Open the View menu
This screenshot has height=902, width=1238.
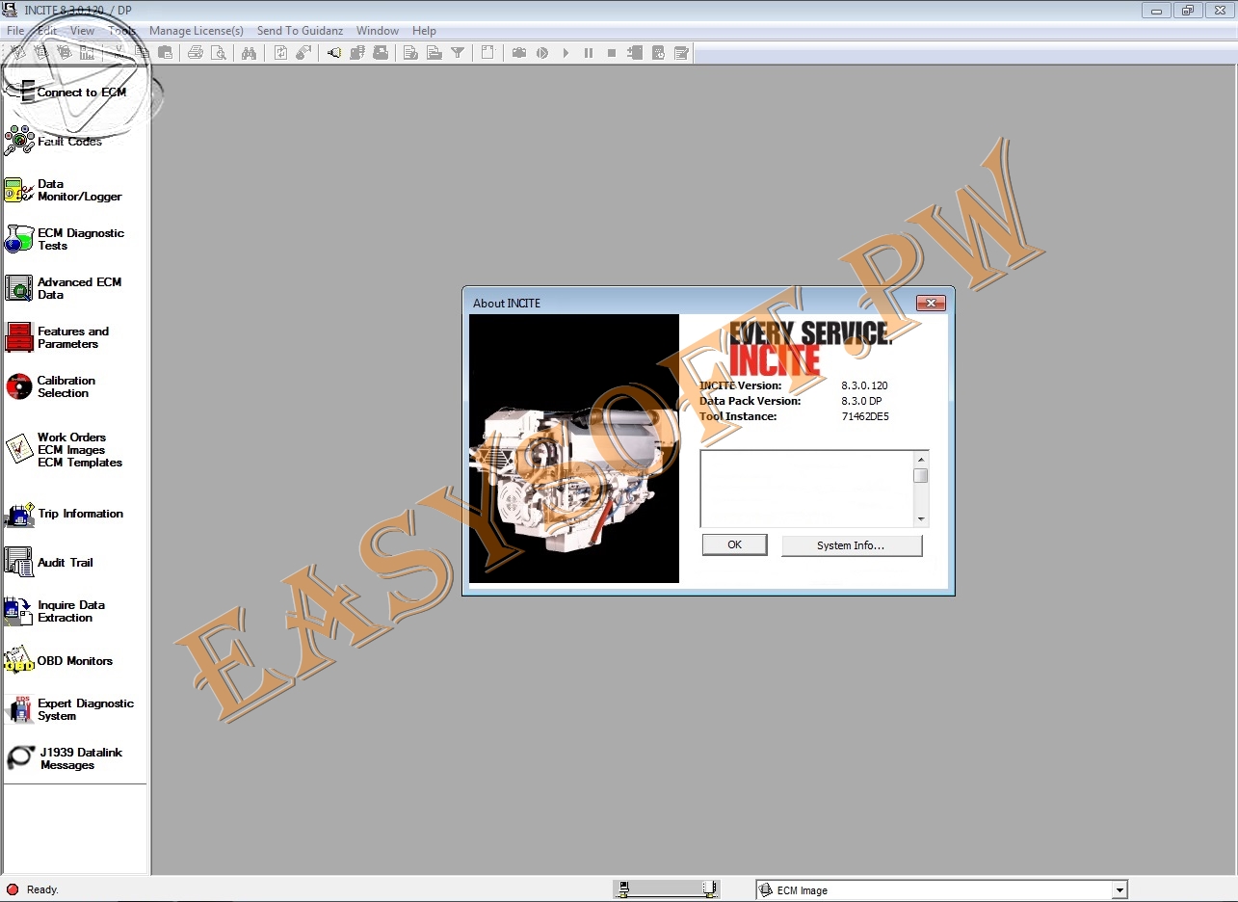[83, 31]
